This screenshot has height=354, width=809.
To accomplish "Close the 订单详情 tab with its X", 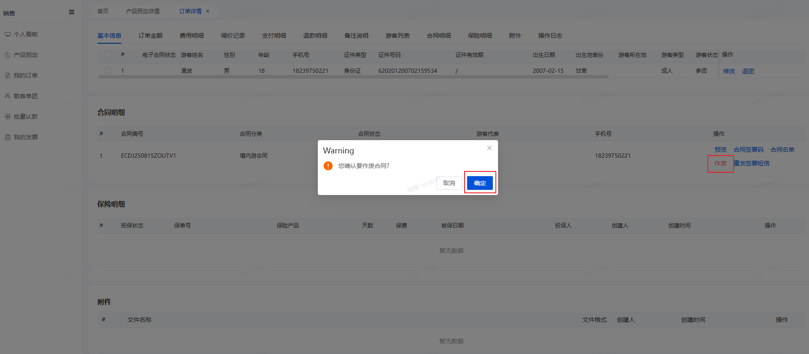I will (208, 11).
